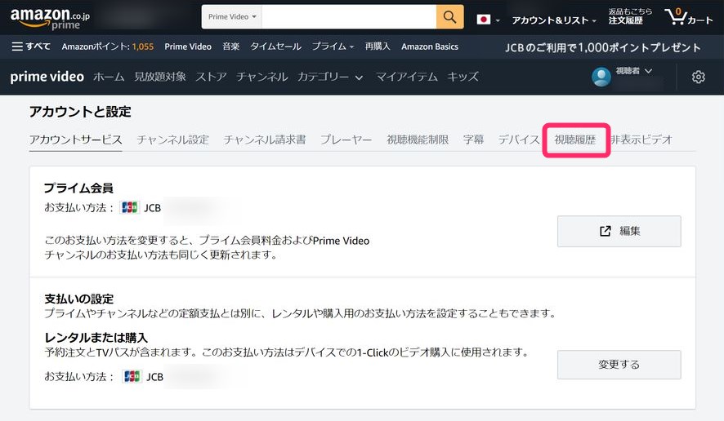Click Prime Video in the top nav bar
This screenshot has height=421, width=724.
188,47
